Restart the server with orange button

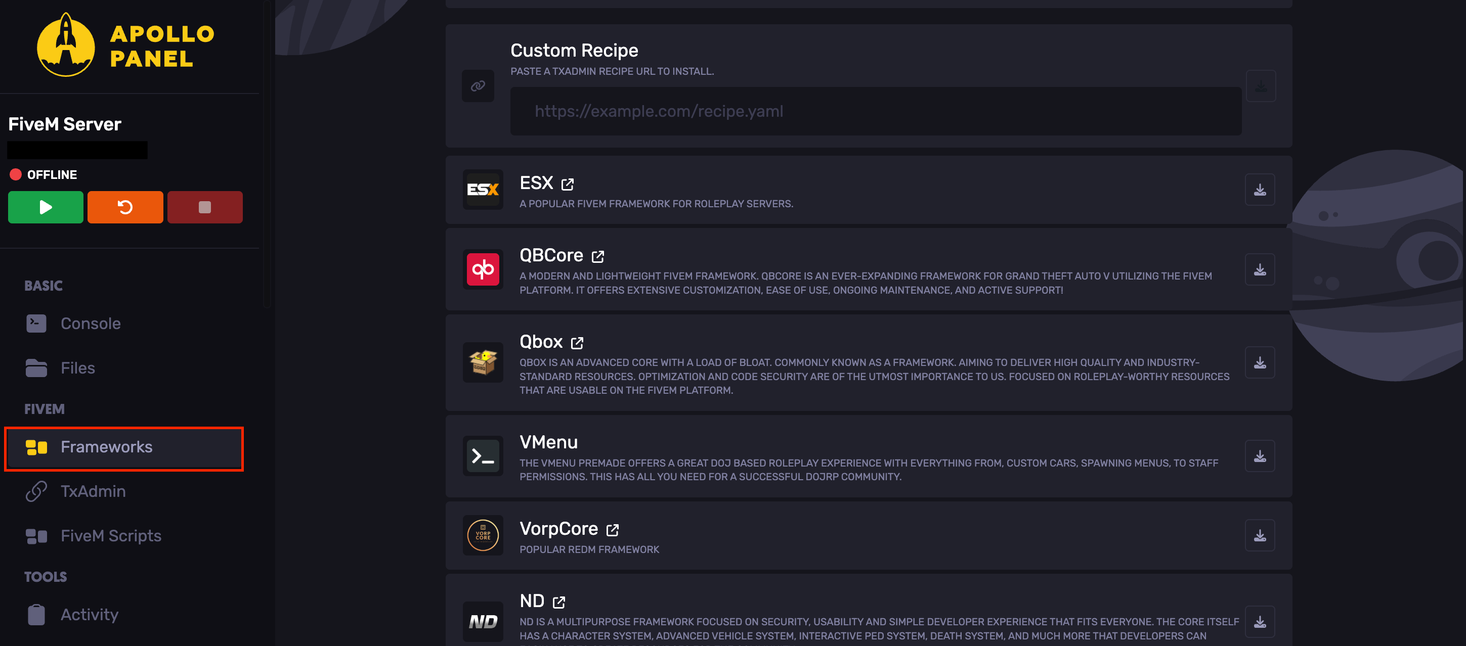click(125, 207)
